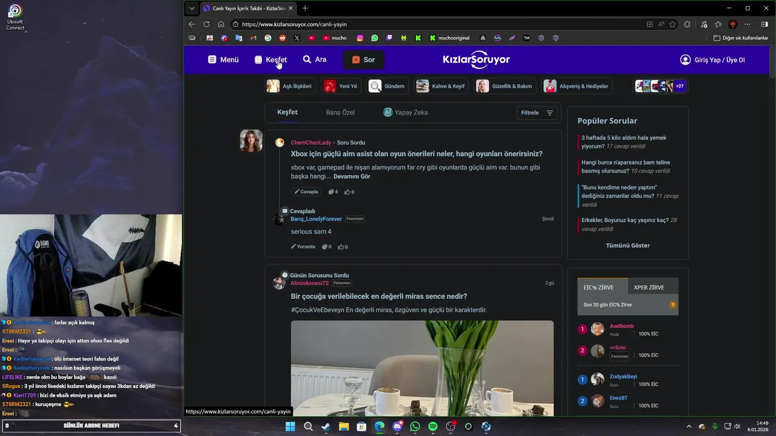Screen dimensions: 776x436
Task: Select the Gündem category chip
Action: pos(387,86)
